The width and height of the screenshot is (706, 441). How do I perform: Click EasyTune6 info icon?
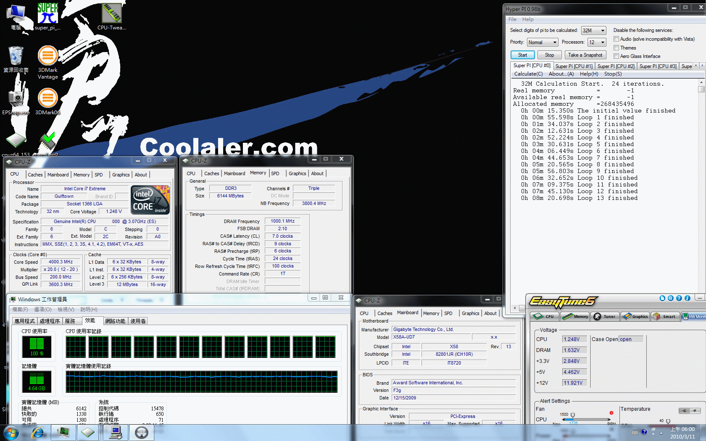688,298
